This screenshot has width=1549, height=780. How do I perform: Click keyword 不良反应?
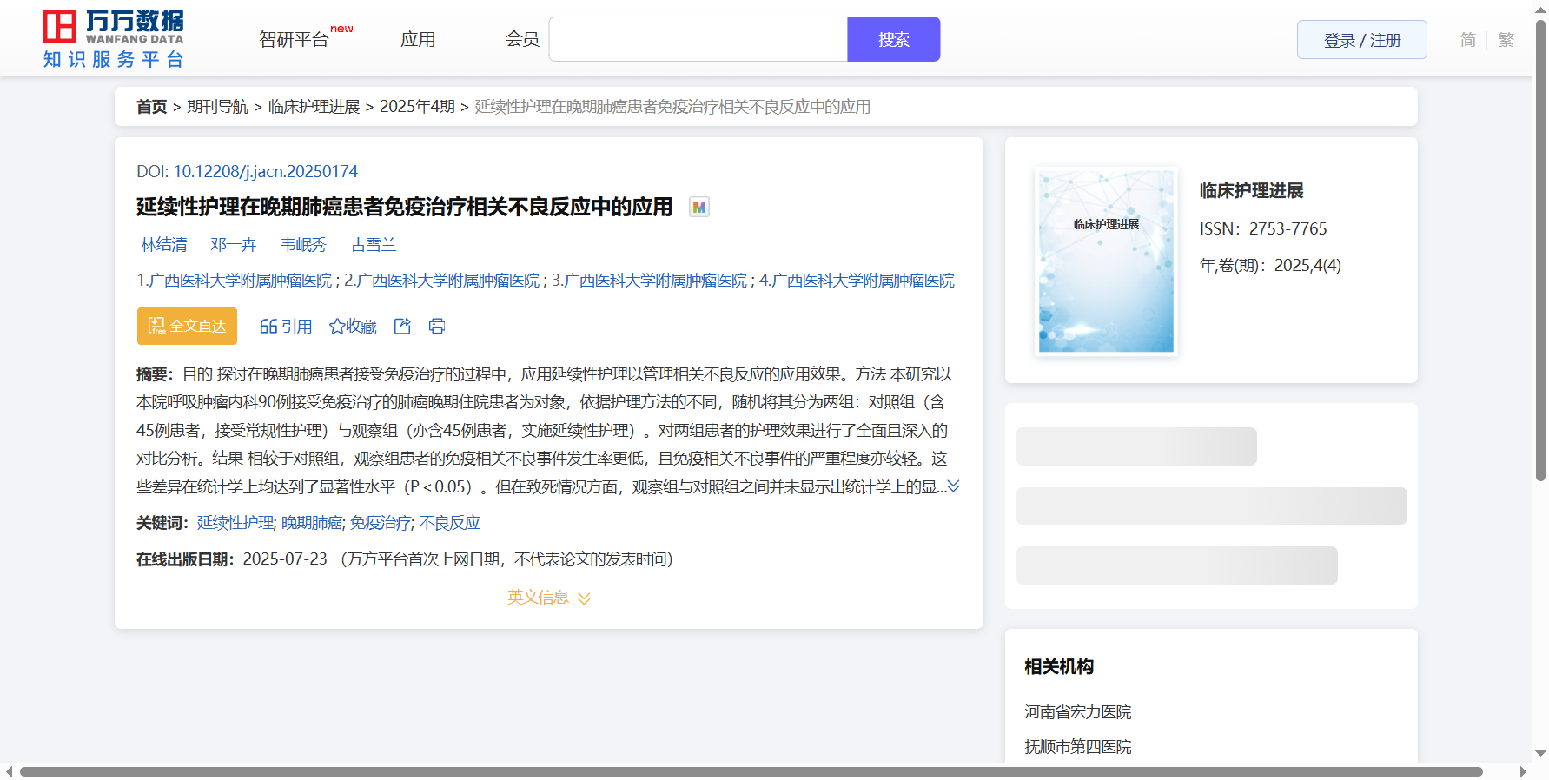click(x=449, y=523)
